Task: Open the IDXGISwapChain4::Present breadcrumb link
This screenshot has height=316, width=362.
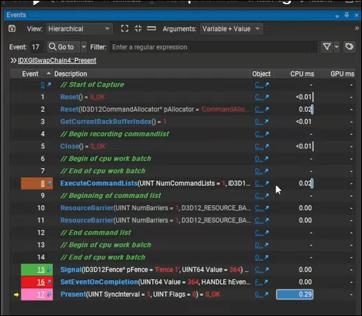Action: [57, 61]
